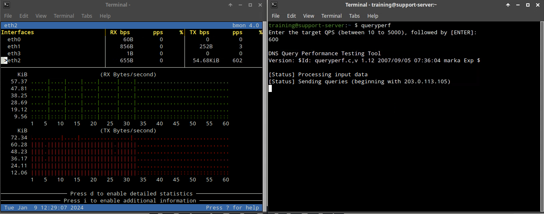Open the Terminal menu in the bmon window

point(64,16)
